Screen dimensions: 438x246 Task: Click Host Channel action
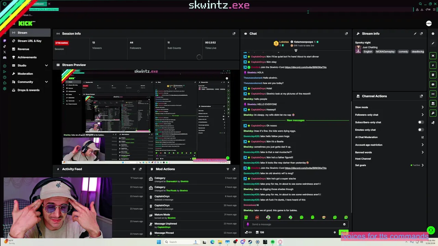(363, 159)
